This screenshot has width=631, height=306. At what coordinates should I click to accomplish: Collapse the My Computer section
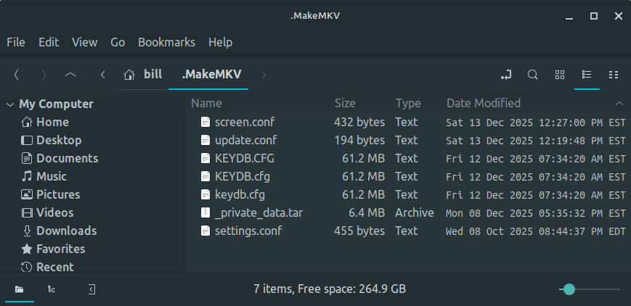tap(10, 104)
